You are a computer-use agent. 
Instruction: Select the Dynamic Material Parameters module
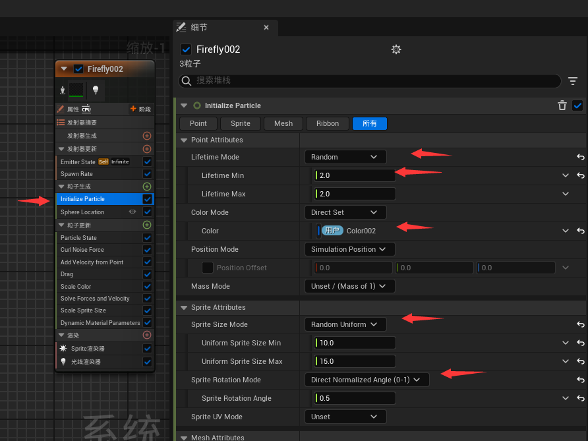(x=100, y=323)
